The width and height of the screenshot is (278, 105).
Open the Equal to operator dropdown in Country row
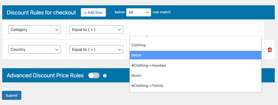click(96, 49)
